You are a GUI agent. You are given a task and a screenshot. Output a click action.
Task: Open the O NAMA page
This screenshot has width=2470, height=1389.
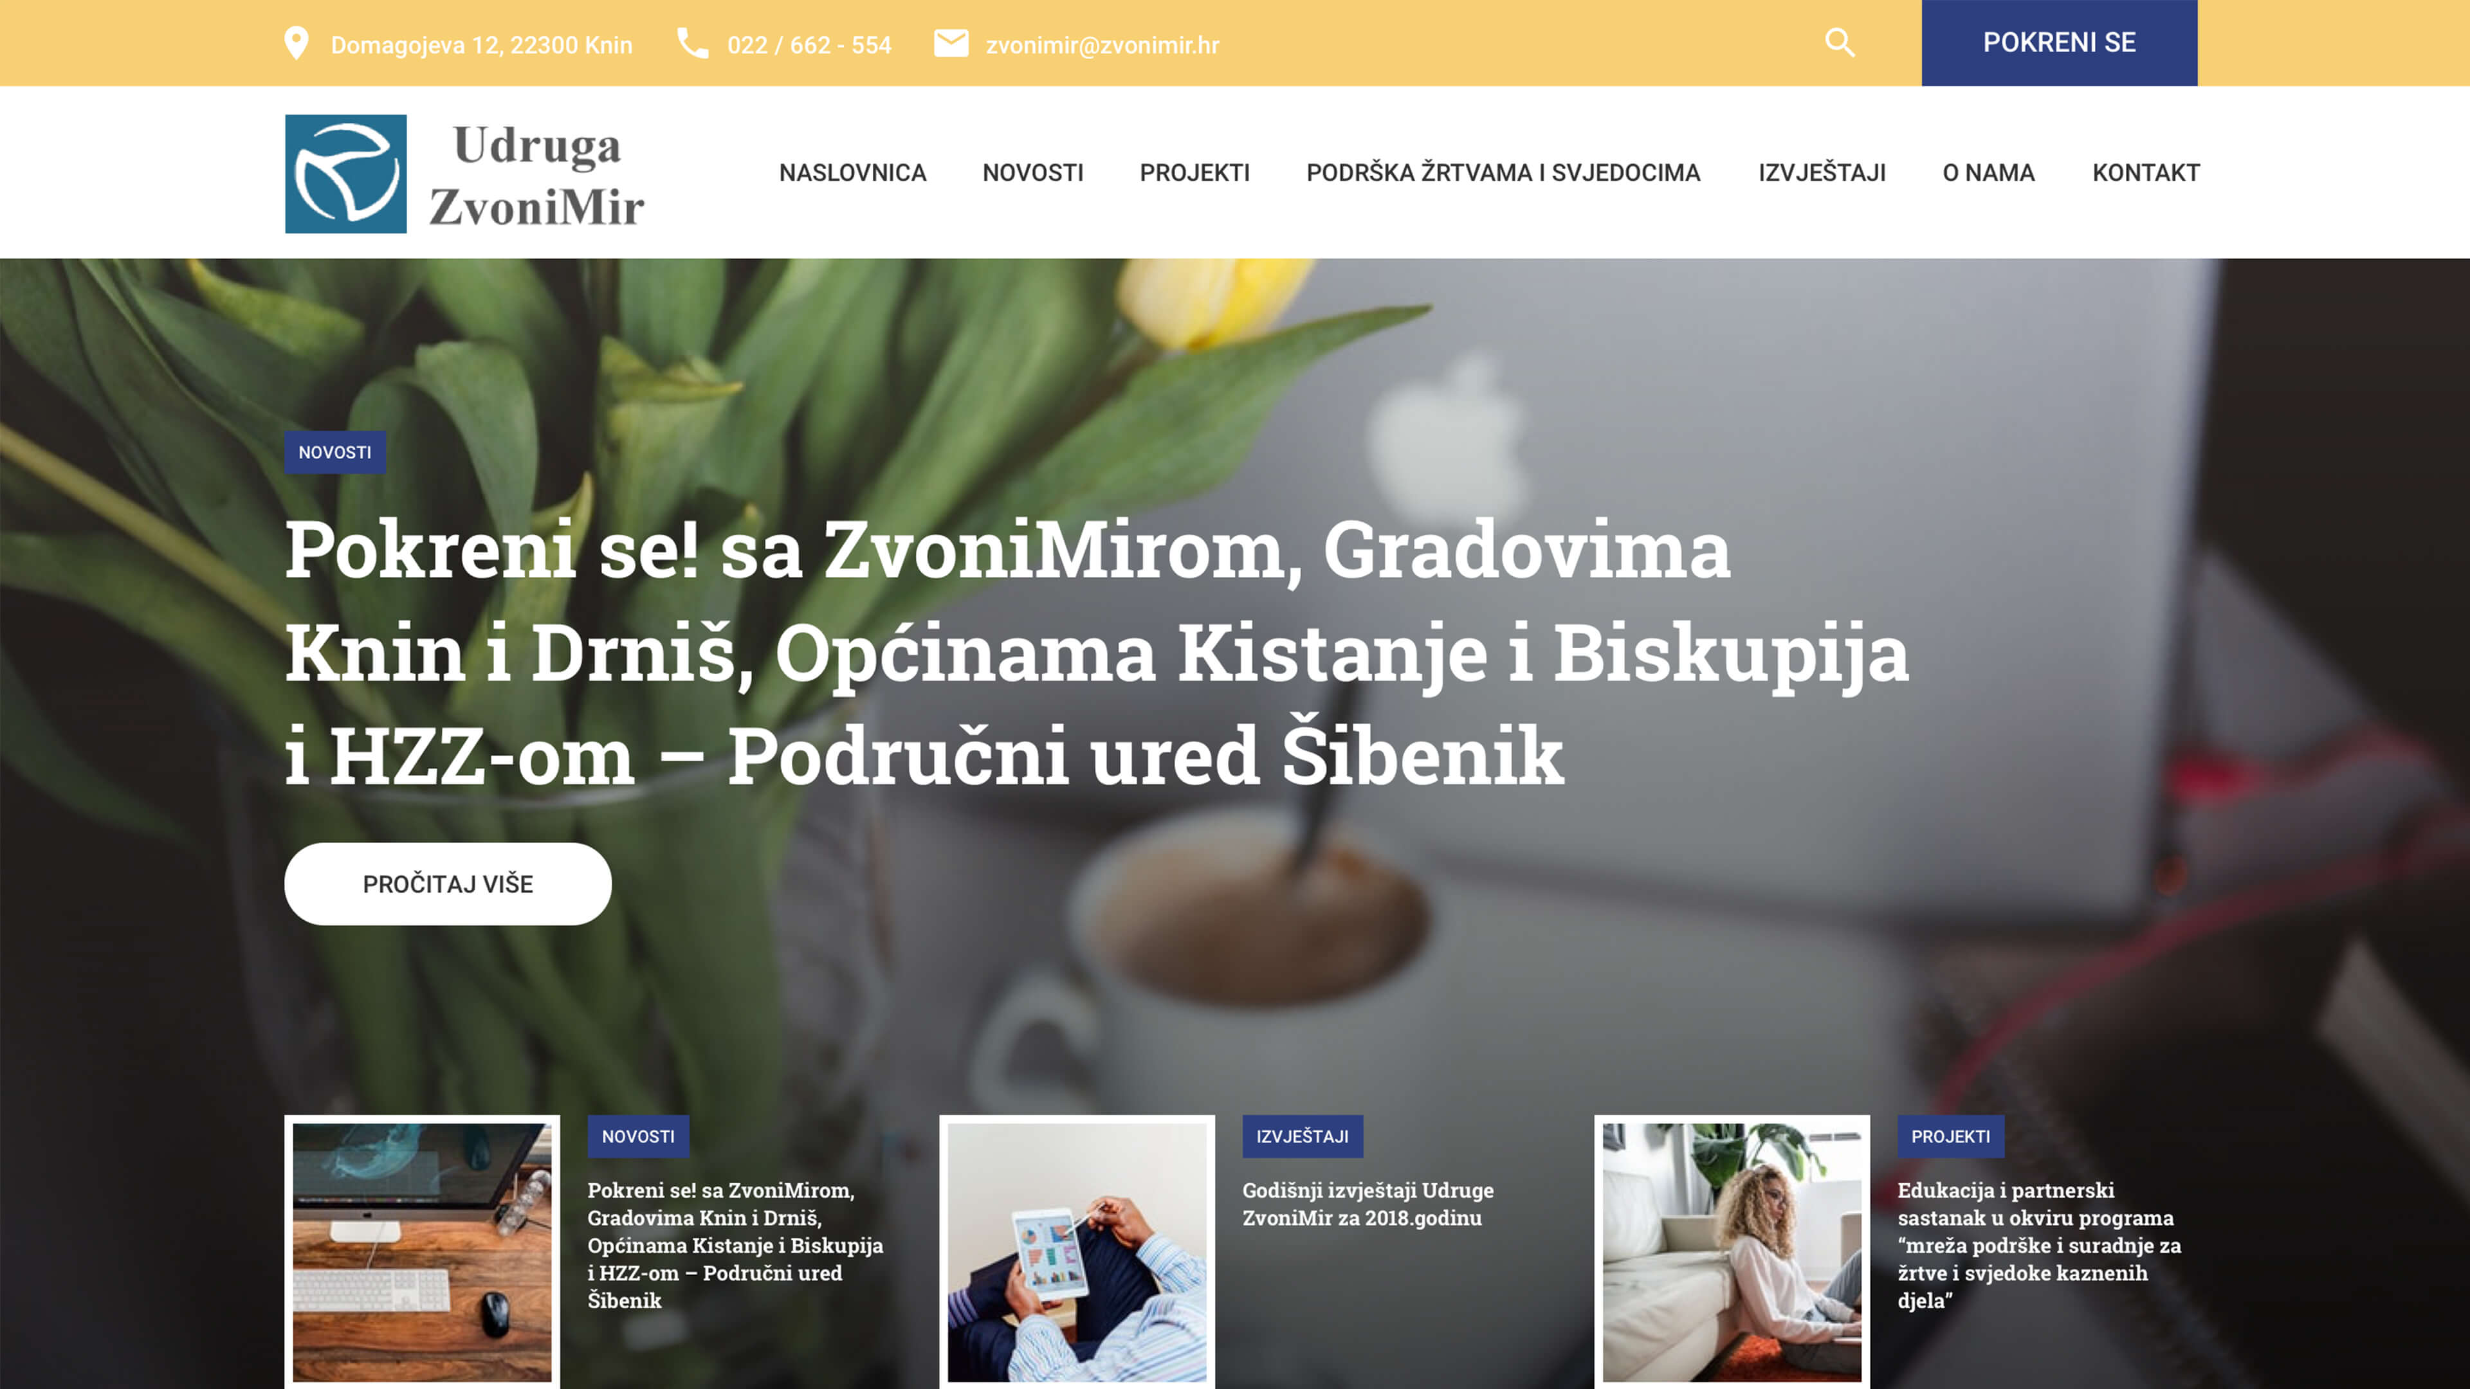[1989, 172]
